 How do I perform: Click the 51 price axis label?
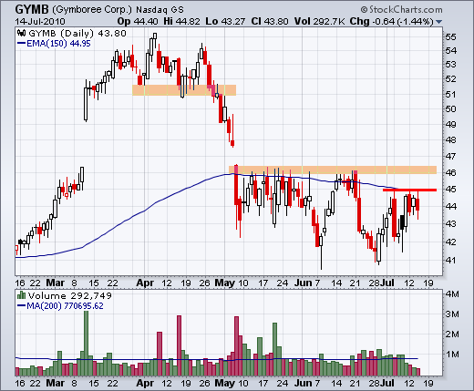pyautogui.click(x=451, y=95)
